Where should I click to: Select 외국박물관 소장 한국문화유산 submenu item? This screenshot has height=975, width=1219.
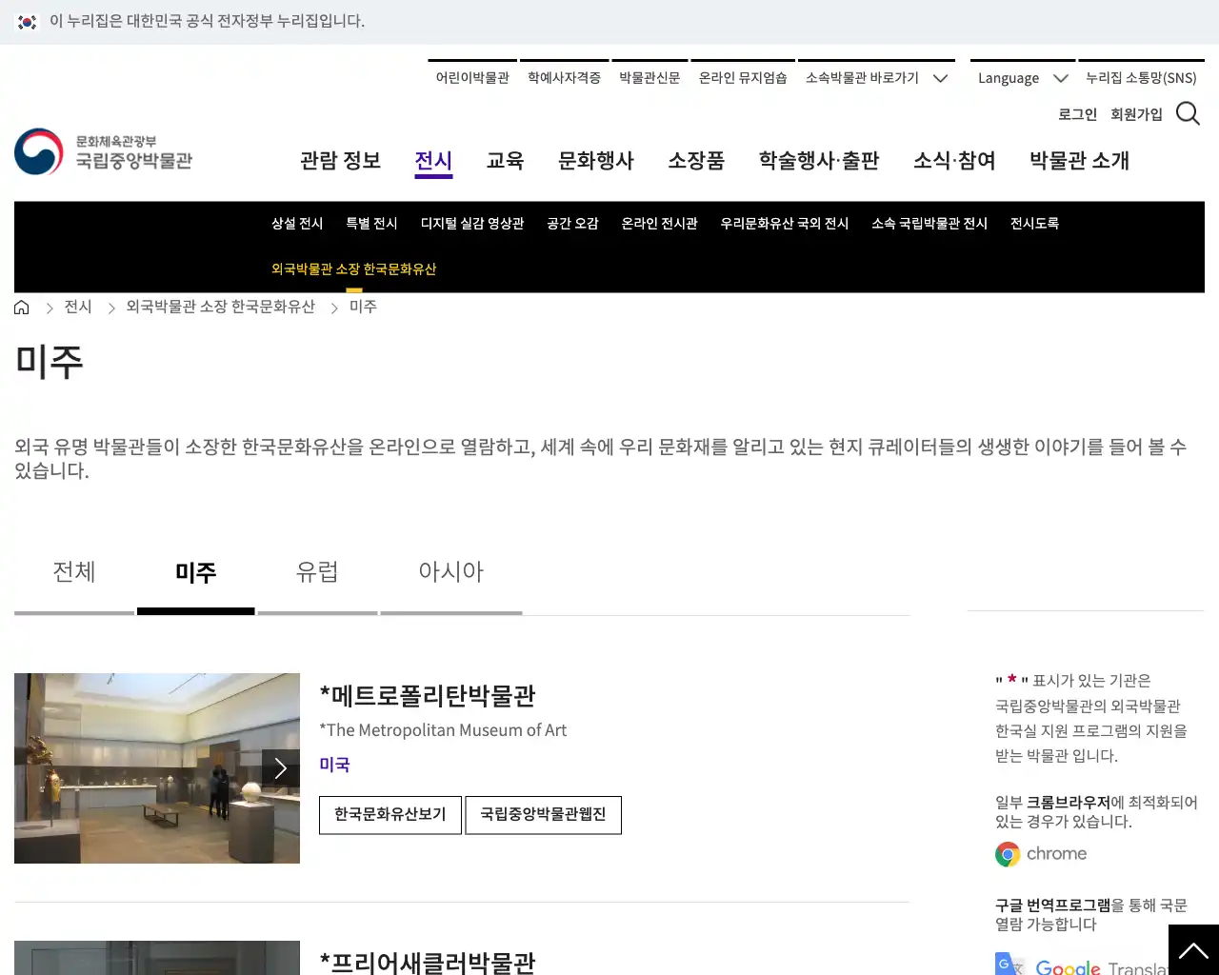click(353, 269)
